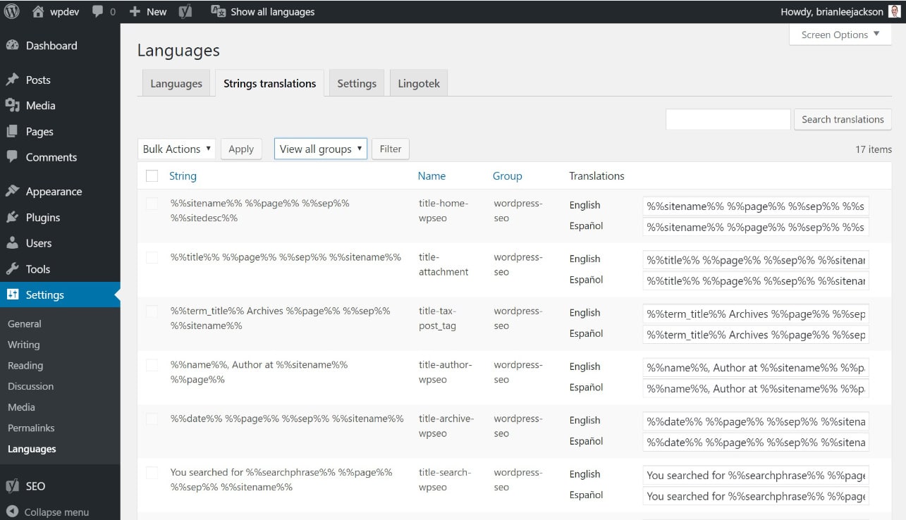Check the title-home-wpseo row checkbox

point(152,204)
